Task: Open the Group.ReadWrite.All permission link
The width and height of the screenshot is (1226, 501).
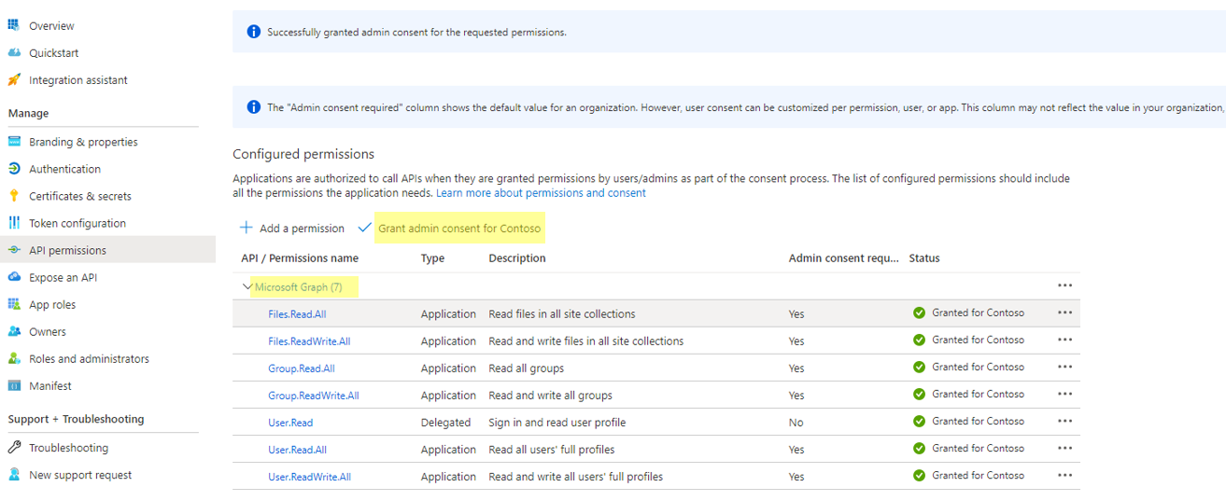Action: tap(314, 396)
